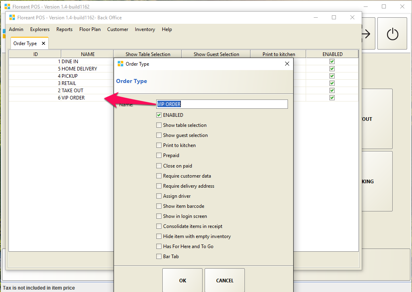Check Consolidate items in receipt
412x292 pixels.
pos(159,226)
